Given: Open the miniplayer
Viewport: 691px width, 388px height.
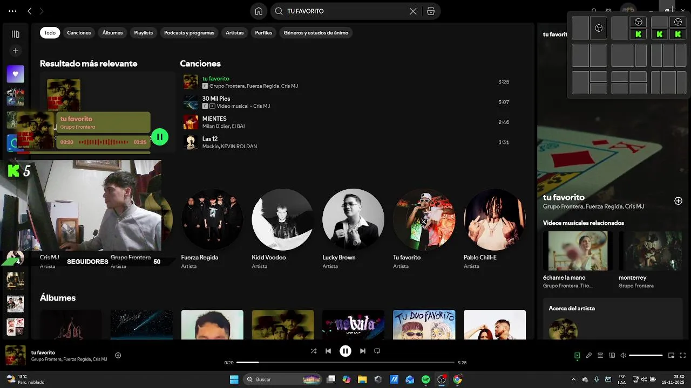Looking at the screenshot, I should (672, 356).
